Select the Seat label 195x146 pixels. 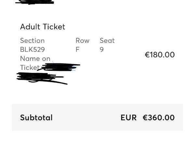[x=107, y=41]
